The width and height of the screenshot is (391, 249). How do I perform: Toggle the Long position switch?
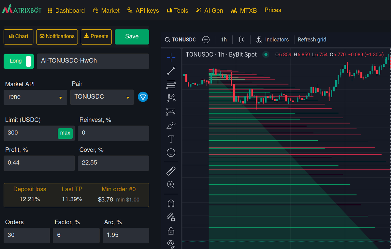pos(19,61)
